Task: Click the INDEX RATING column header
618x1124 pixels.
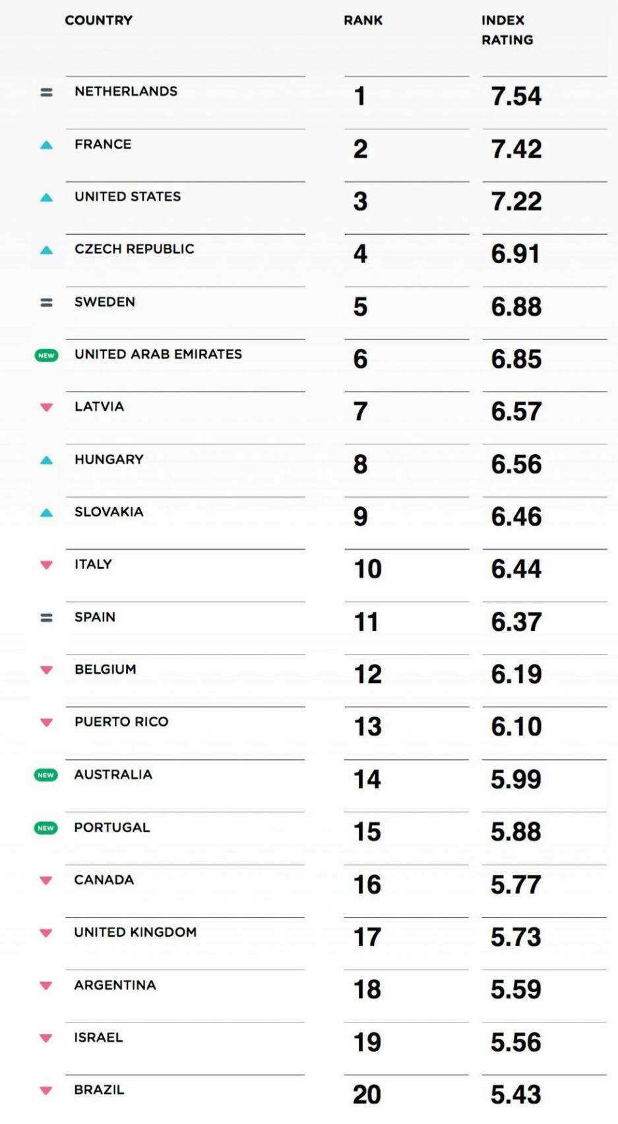Action: pyautogui.click(x=507, y=30)
